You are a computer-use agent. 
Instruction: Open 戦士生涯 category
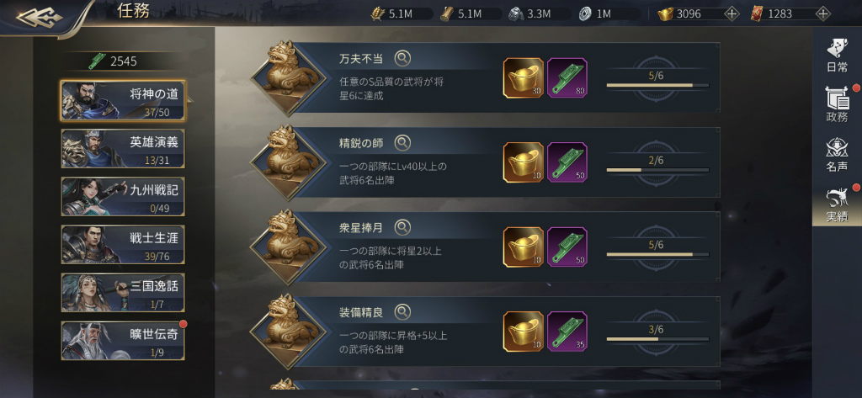pyautogui.click(x=123, y=245)
